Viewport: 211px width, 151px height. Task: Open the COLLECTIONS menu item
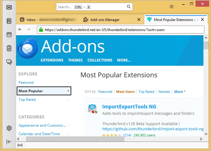point(100,60)
